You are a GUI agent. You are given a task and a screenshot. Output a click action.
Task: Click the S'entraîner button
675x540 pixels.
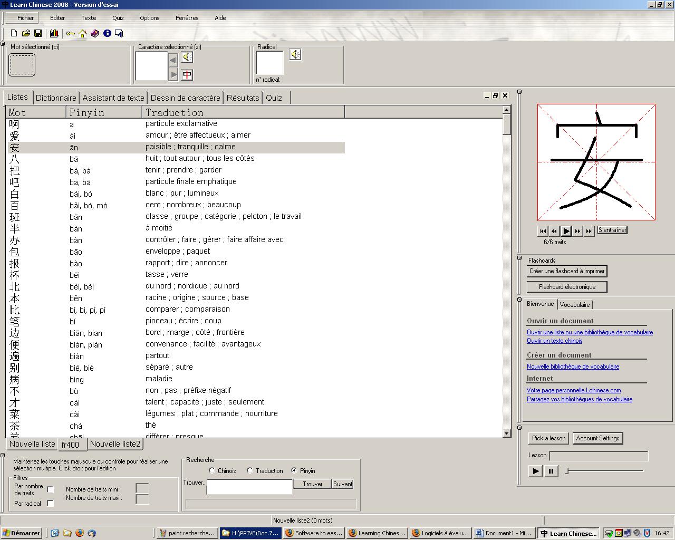click(x=612, y=230)
